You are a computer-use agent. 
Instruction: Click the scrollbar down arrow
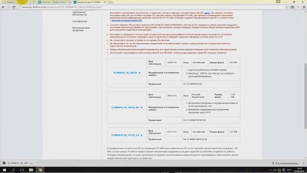coord(306,158)
